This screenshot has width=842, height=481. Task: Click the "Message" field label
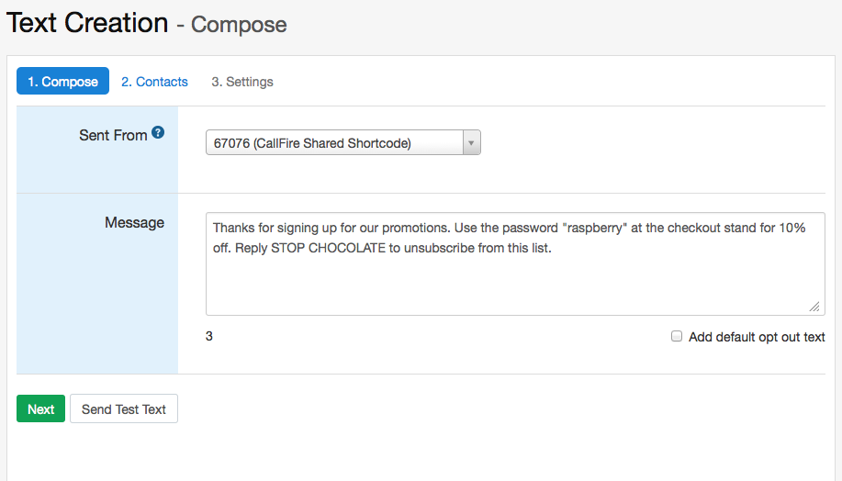click(134, 222)
